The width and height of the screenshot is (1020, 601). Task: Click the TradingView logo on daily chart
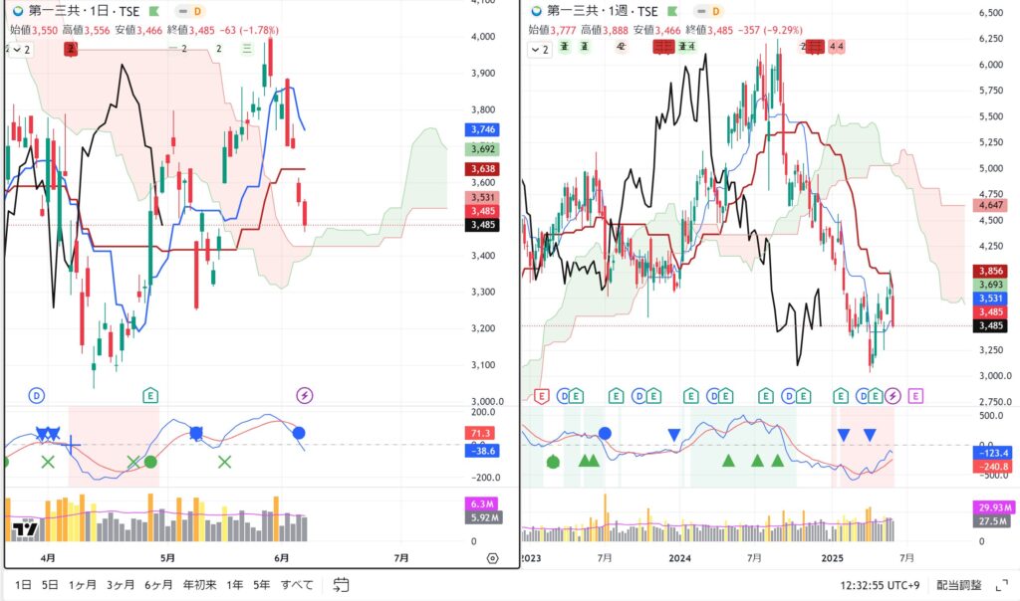point(25,528)
